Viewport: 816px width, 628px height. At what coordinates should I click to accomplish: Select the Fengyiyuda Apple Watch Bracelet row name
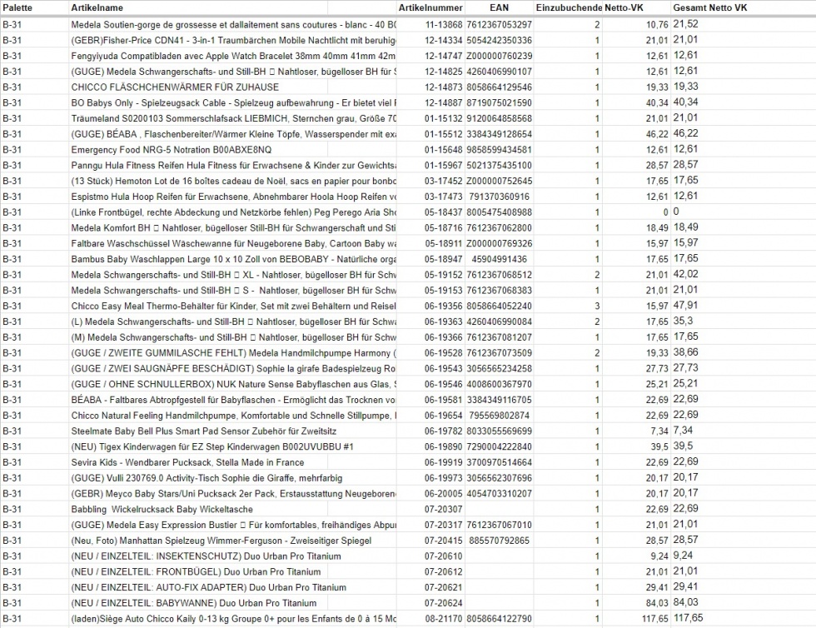(x=233, y=56)
